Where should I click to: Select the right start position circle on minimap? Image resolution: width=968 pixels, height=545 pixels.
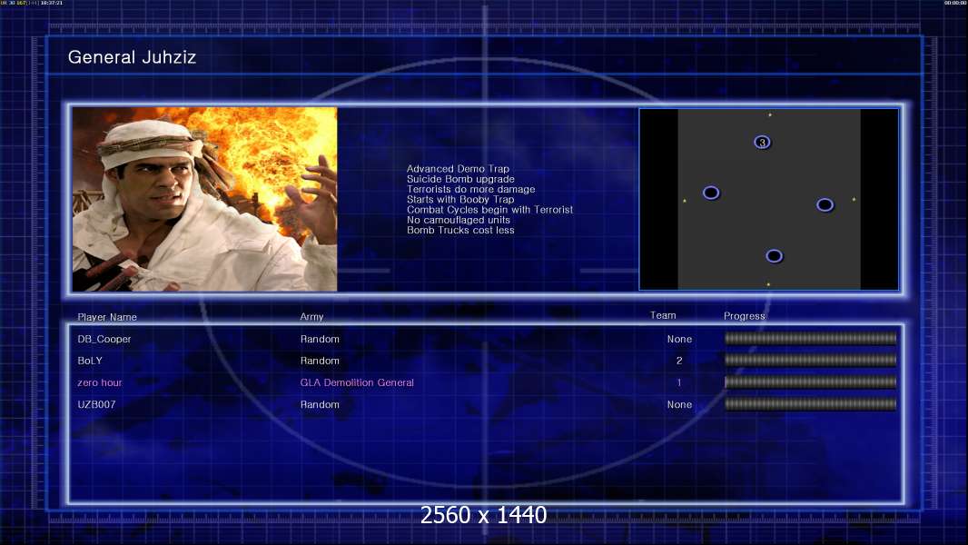pos(825,205)
